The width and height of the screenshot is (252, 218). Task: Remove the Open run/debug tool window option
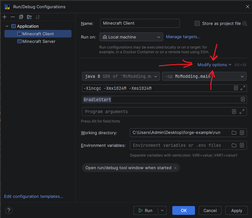tap(175, 168)
